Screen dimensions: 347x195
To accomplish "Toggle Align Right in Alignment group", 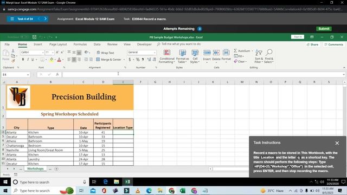I will point(79,60).
